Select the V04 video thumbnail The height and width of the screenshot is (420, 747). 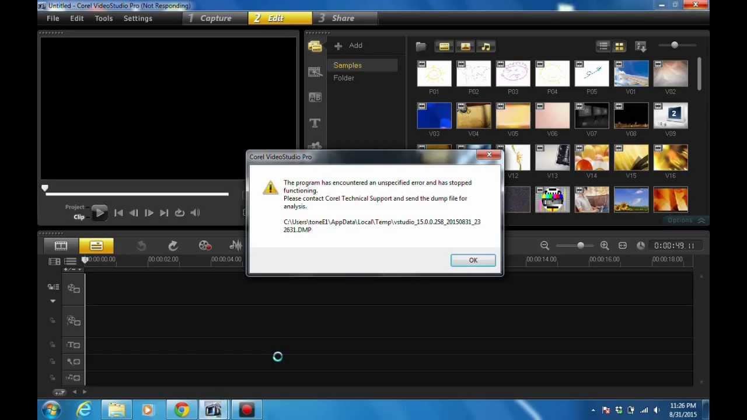coord(473,116)
